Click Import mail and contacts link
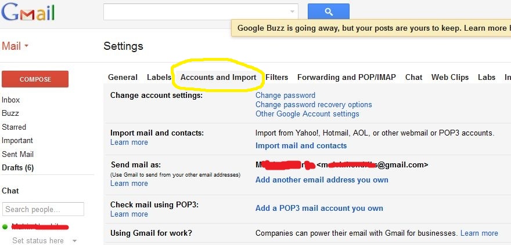 [x=301, y=145]
